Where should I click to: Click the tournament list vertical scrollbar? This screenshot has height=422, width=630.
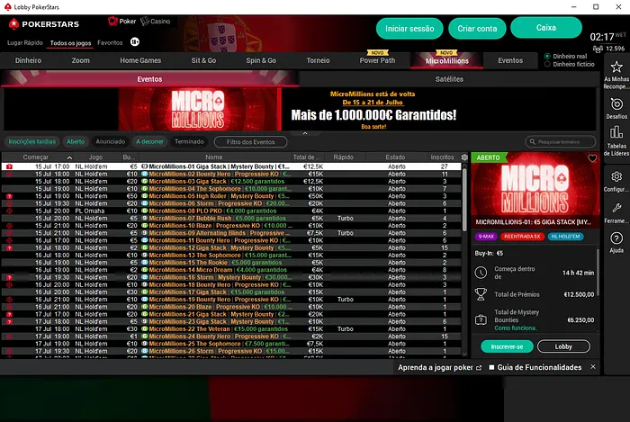[464, 201]
